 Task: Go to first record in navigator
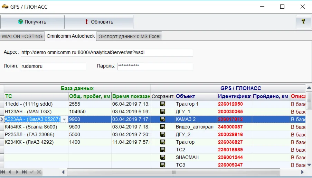click(3, 172)
